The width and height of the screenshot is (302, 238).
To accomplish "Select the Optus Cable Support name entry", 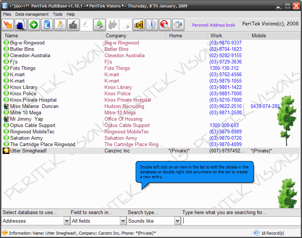I will click(x=33, y=125).
